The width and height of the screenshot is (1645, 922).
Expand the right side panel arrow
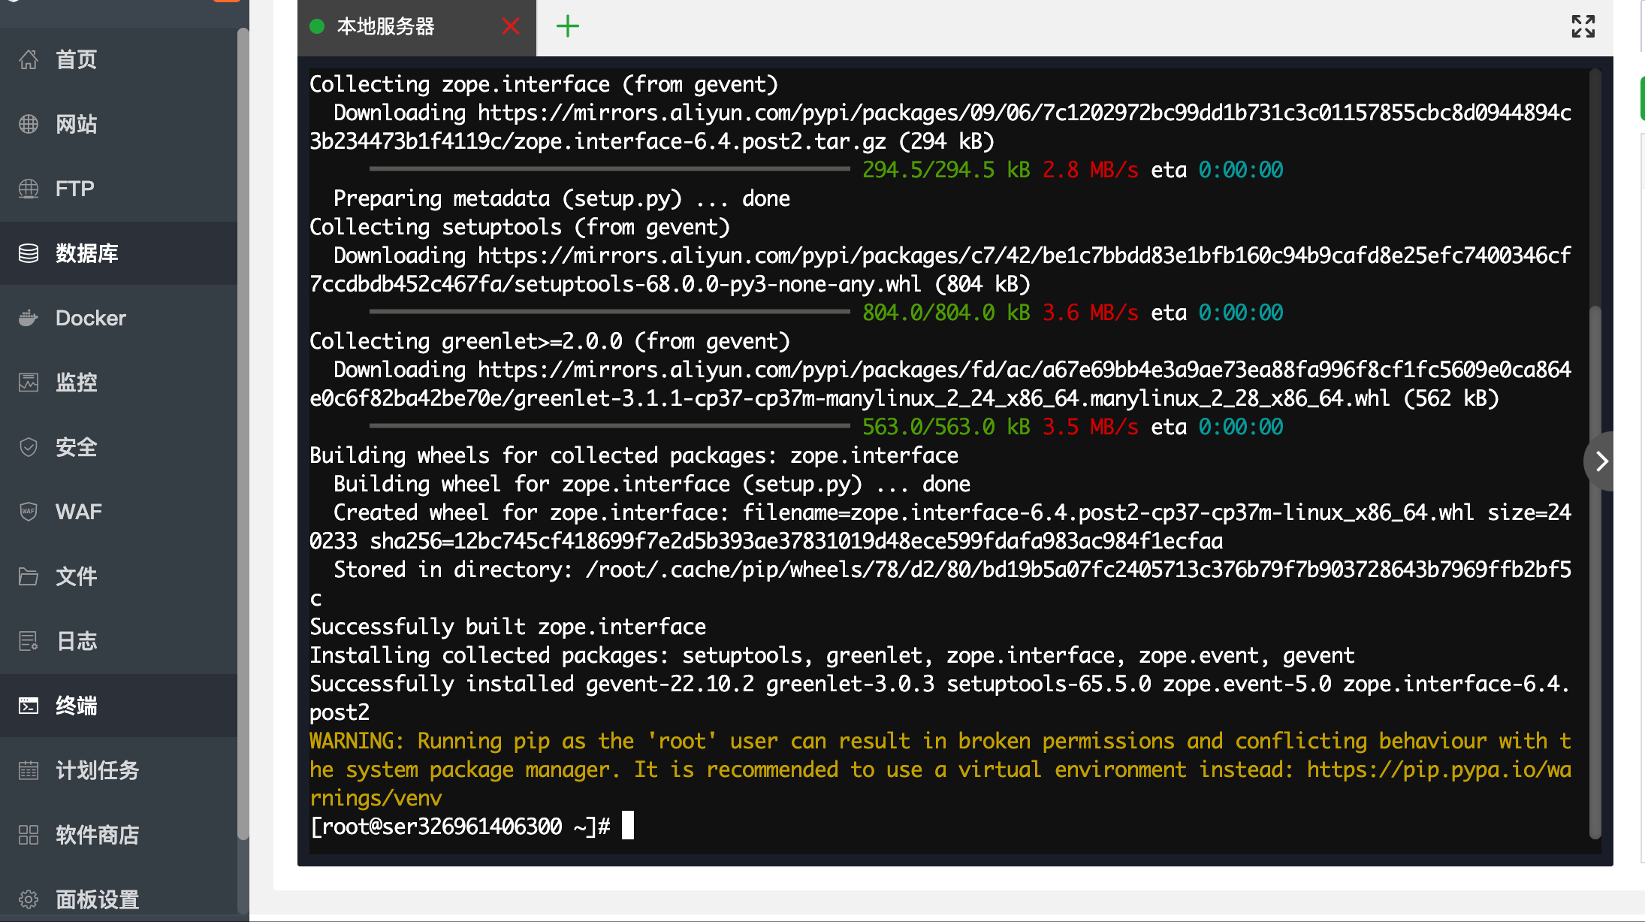1601,461
